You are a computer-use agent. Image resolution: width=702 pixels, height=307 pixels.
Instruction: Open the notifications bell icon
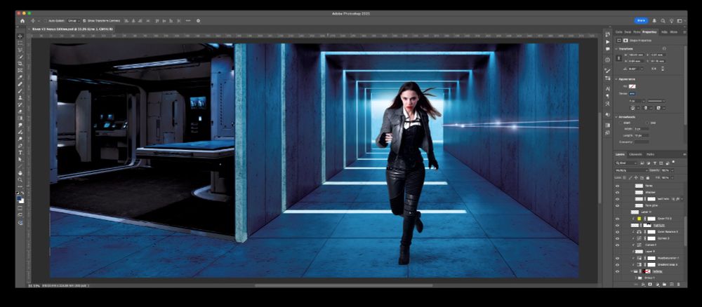click(654, 20)
